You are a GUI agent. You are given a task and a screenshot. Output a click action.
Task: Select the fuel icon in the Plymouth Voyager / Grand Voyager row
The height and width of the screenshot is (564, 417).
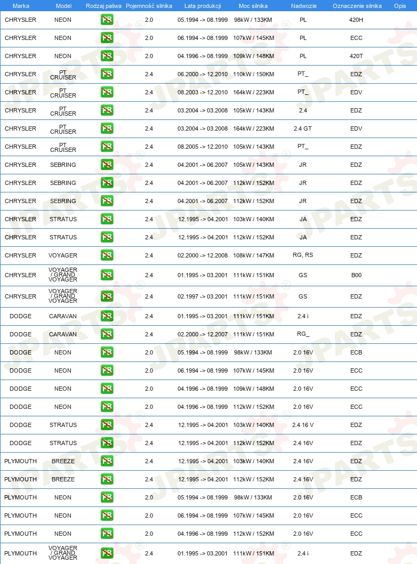pos(107,553)
